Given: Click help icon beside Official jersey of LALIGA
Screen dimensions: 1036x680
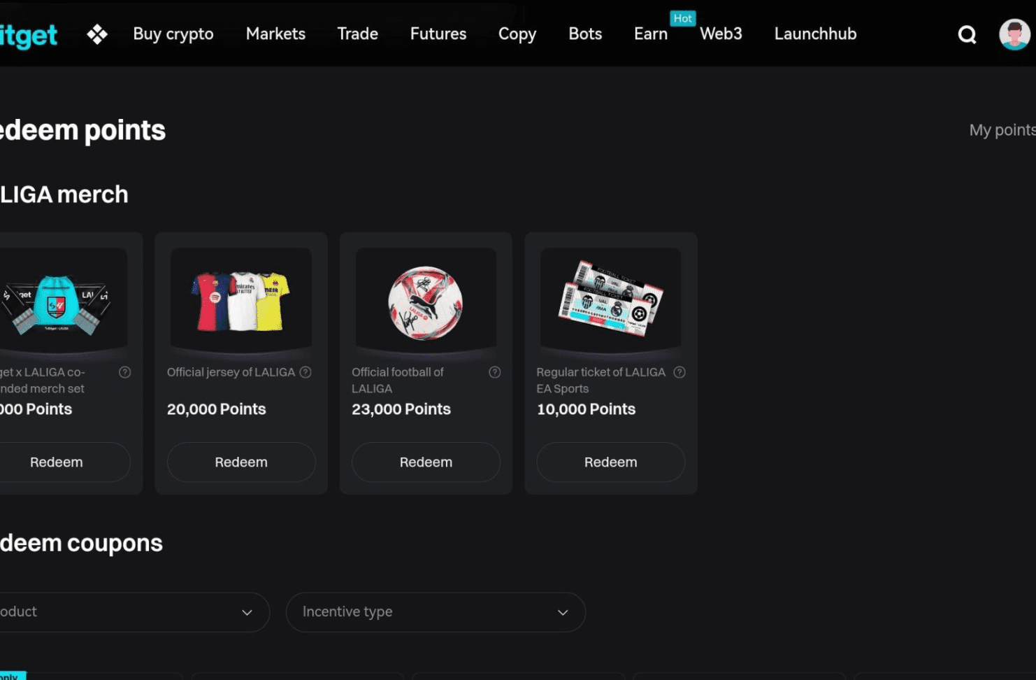Looking at the screenshot, I should click(305, 372).
